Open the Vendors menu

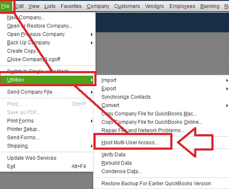(154, 6)
